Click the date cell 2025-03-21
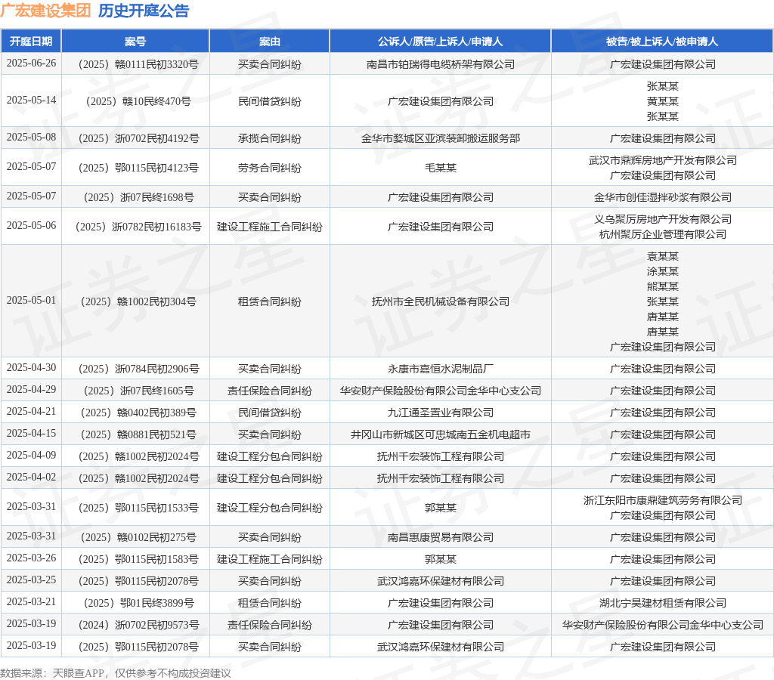Image resolution: width=774 pixels, height=680 pixels. coord(31,602)
